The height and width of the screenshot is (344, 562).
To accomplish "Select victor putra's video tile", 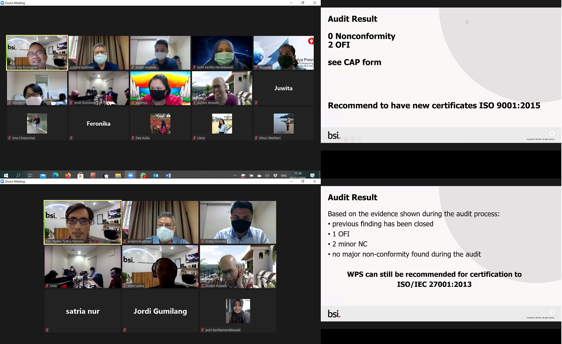I will click(x=160, y=267).
